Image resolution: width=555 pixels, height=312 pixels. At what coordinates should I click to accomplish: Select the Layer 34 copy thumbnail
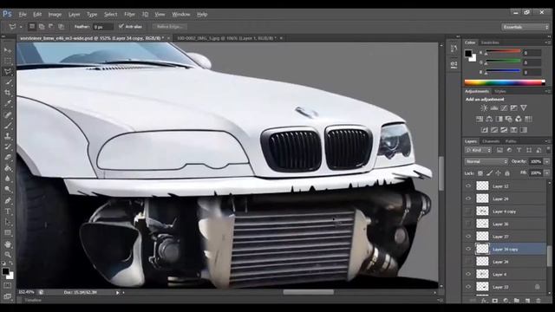point(482,249)
